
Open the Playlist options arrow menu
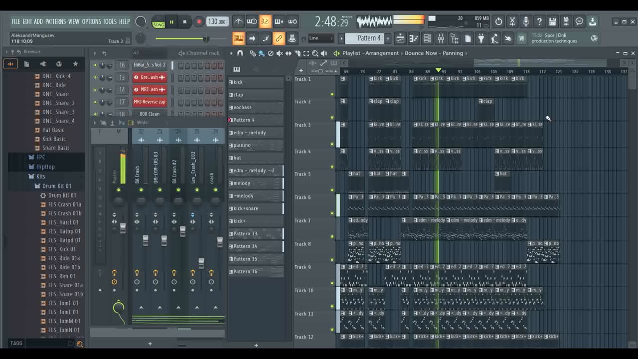click(x=231, y=53)
